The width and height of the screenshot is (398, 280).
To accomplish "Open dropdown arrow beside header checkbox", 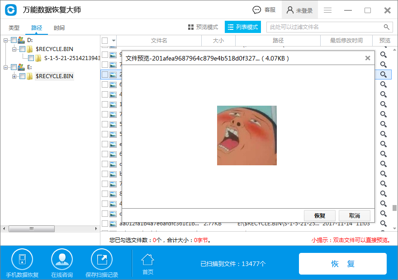I will tap(114, 41).
